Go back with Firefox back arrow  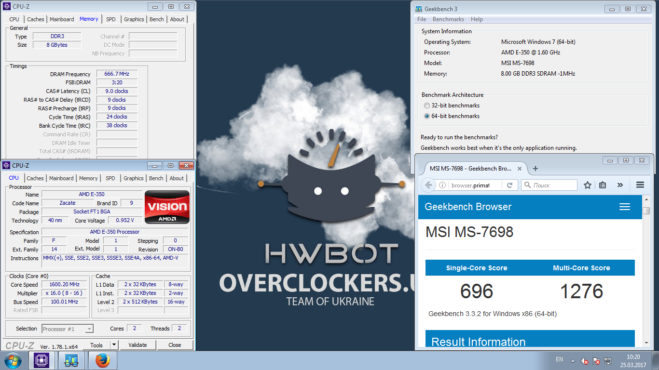[428, 185]
